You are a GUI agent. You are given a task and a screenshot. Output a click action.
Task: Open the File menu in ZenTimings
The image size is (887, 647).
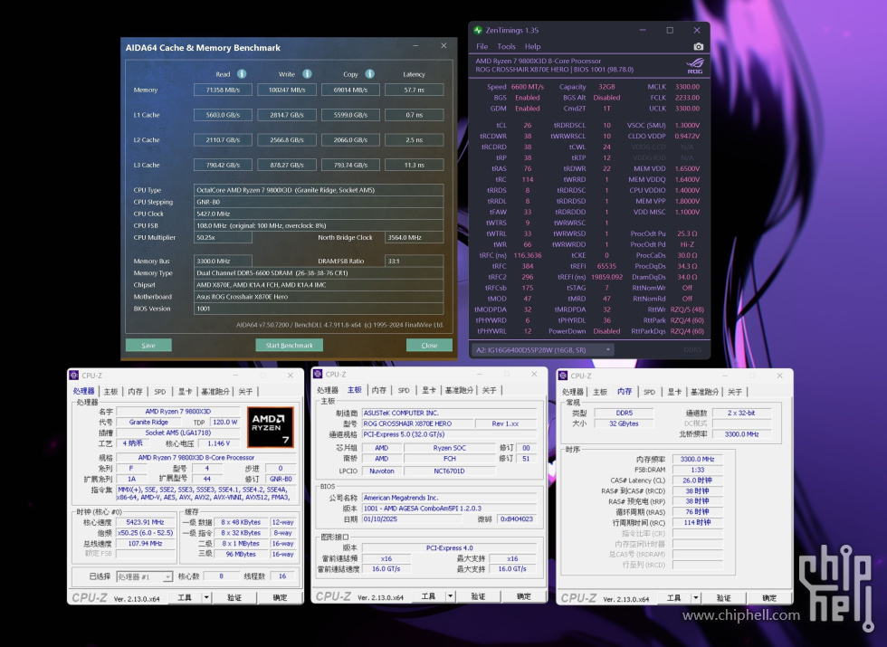[482, 46]
